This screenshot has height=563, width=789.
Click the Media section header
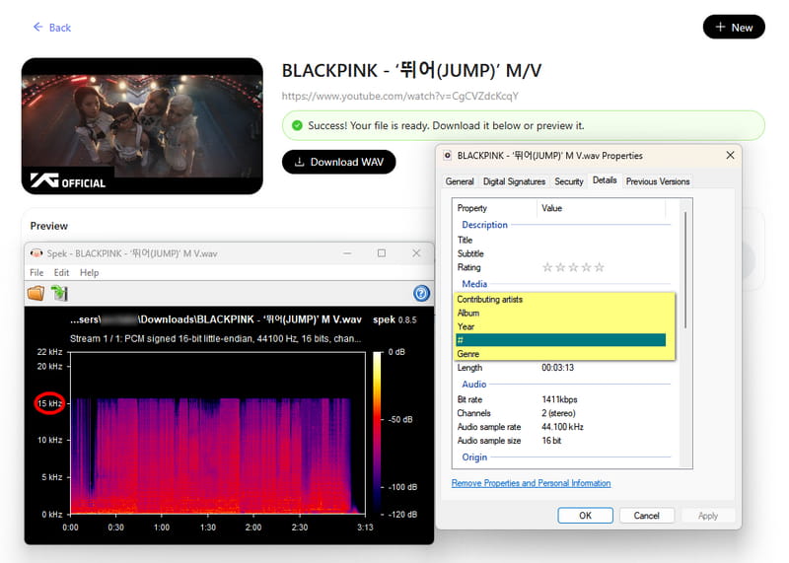click(x=474, y=284)
